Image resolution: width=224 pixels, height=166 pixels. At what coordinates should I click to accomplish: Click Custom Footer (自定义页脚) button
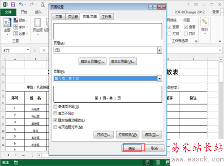[x=123, y=61]
